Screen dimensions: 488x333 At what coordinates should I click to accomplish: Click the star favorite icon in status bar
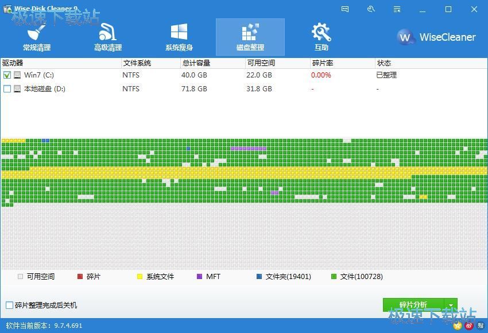point(457,326)
